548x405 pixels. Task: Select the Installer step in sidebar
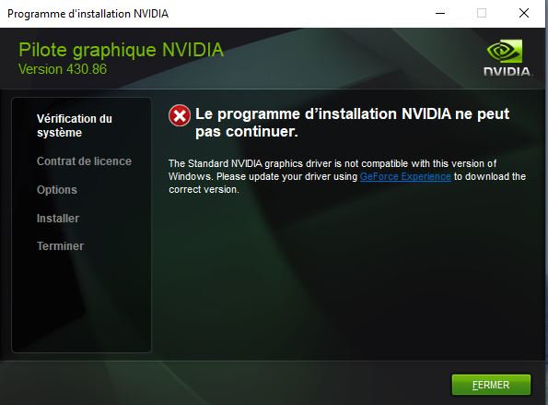pyautogui.click(x=58, y=219)
